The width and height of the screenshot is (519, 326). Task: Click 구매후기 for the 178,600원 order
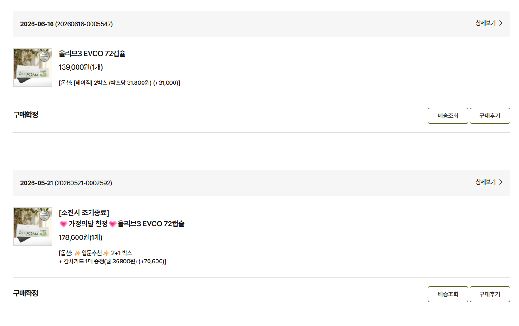point(490,294)
